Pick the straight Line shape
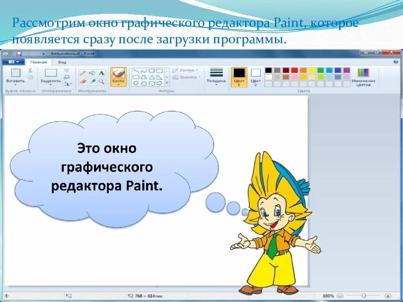Screen dimensions: 403x302 point(136,70)
